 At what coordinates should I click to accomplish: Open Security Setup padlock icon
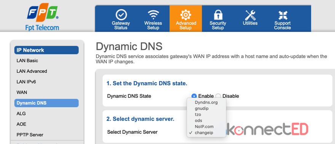218,15
